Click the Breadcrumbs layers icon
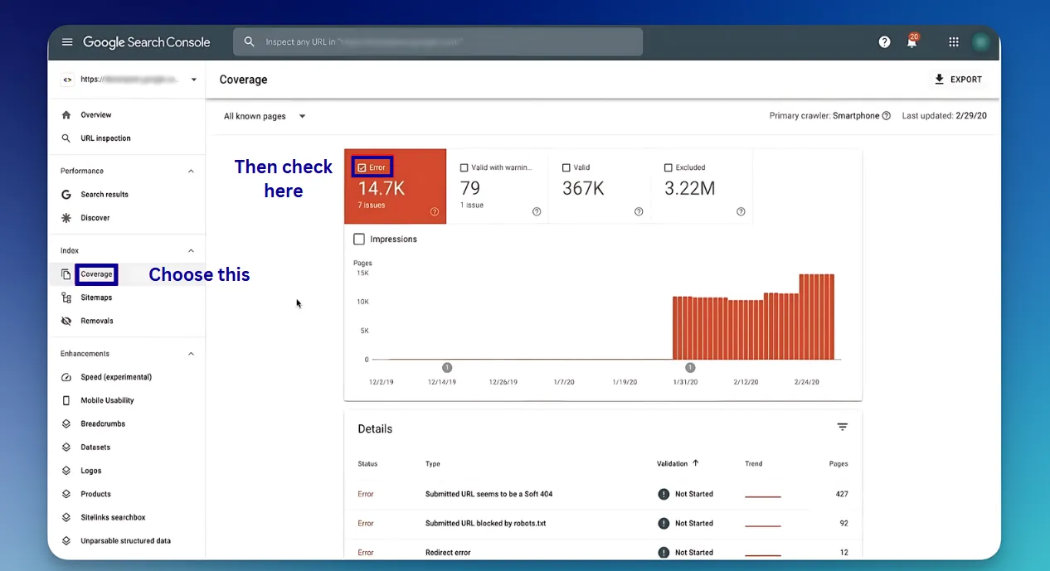 tap(66, 423)
